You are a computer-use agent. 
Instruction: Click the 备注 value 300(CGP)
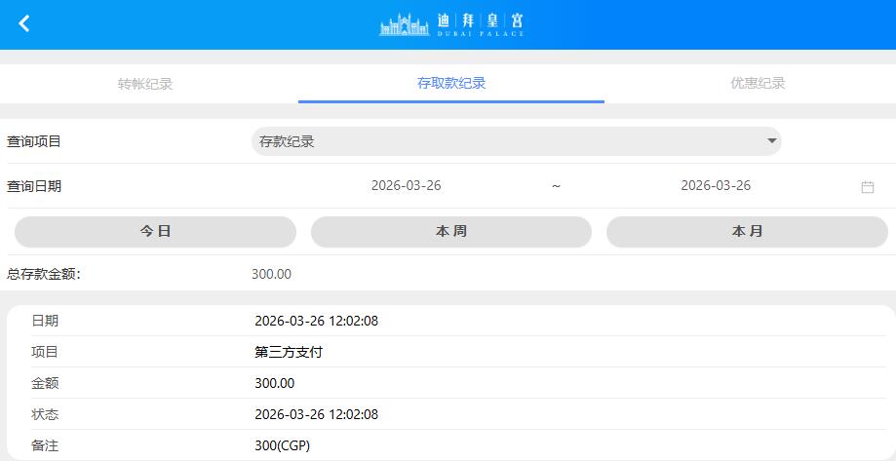pos(282,445)
